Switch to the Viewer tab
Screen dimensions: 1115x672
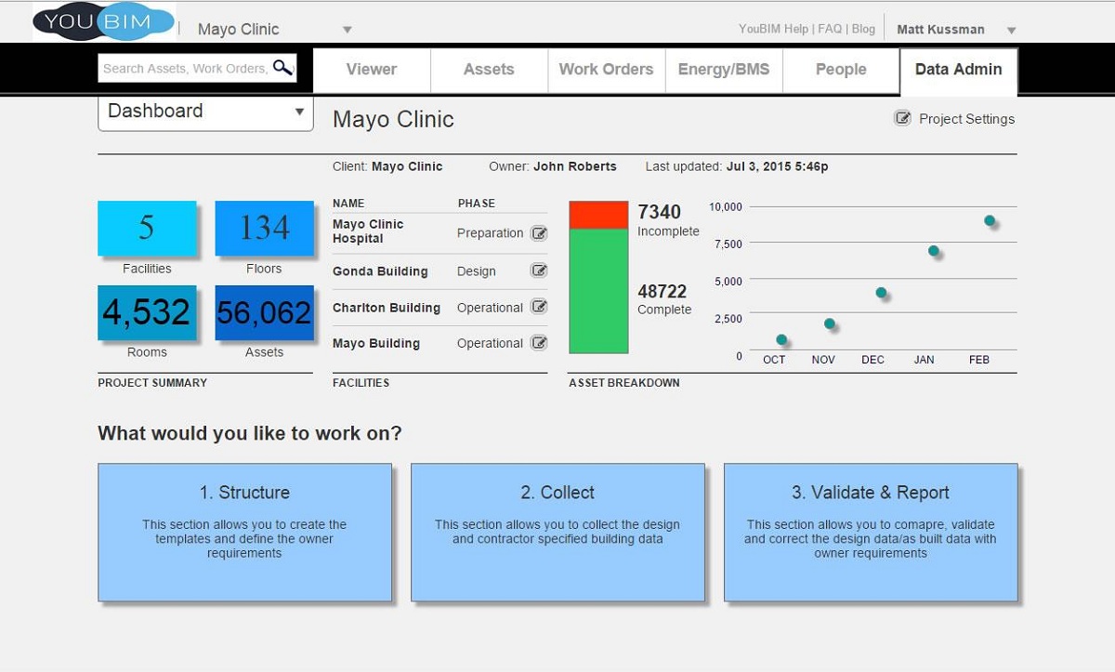tap(372, 70)
